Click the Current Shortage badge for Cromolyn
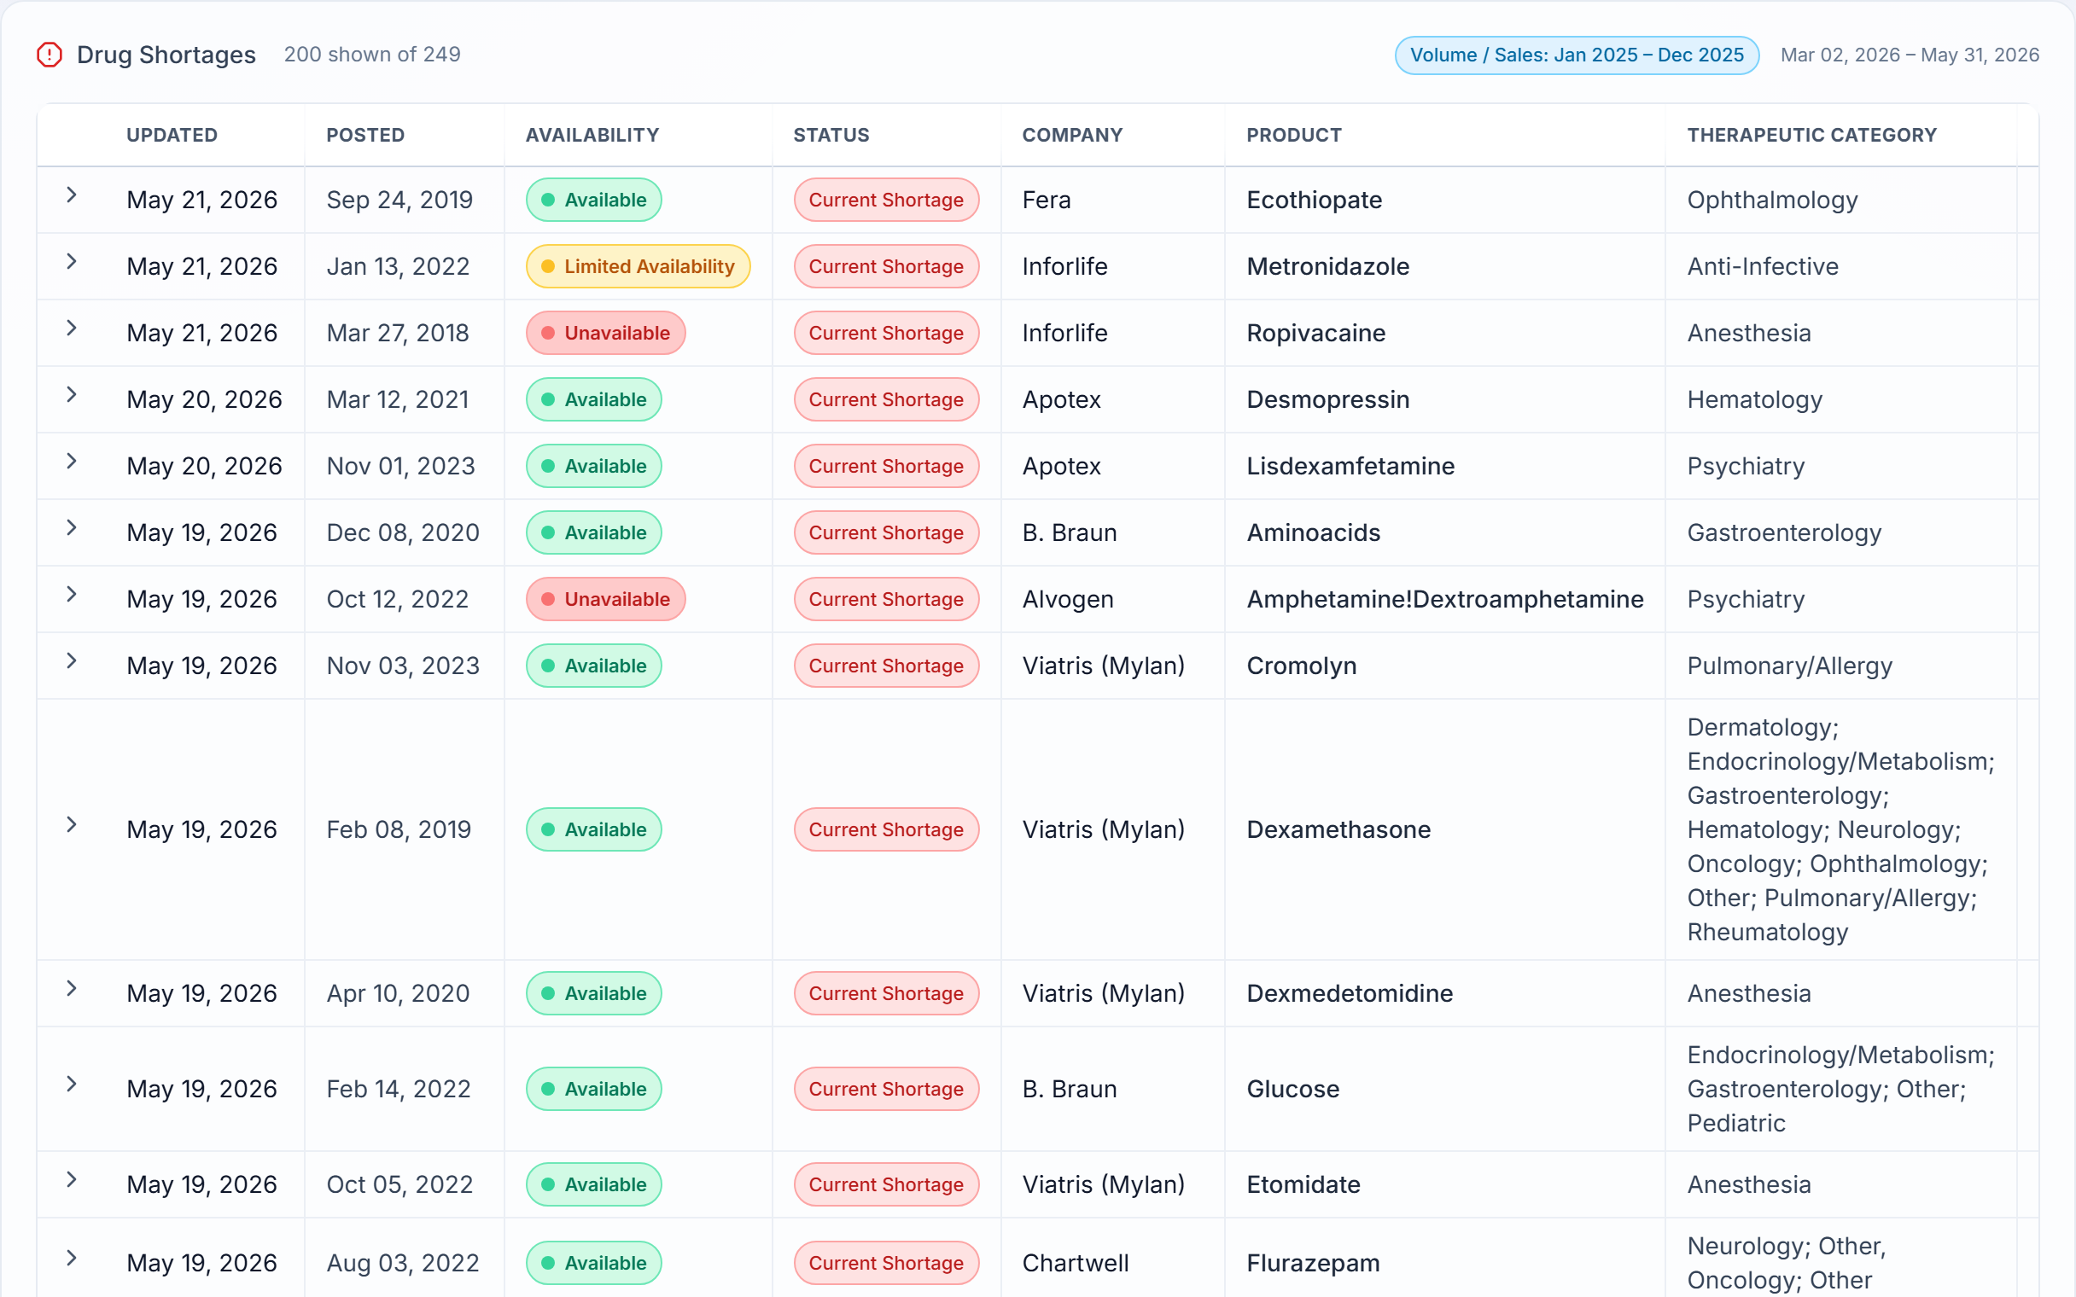 click(x=886, y=666)
